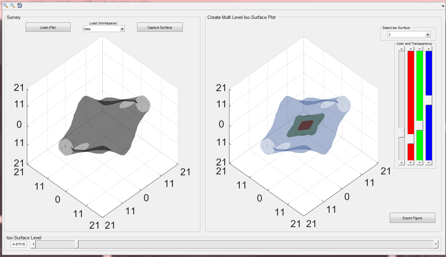Click the "Create Multi Level Iso-Surface Plot" panel title
Screen dimensions: 446x257
coord(241,17)
